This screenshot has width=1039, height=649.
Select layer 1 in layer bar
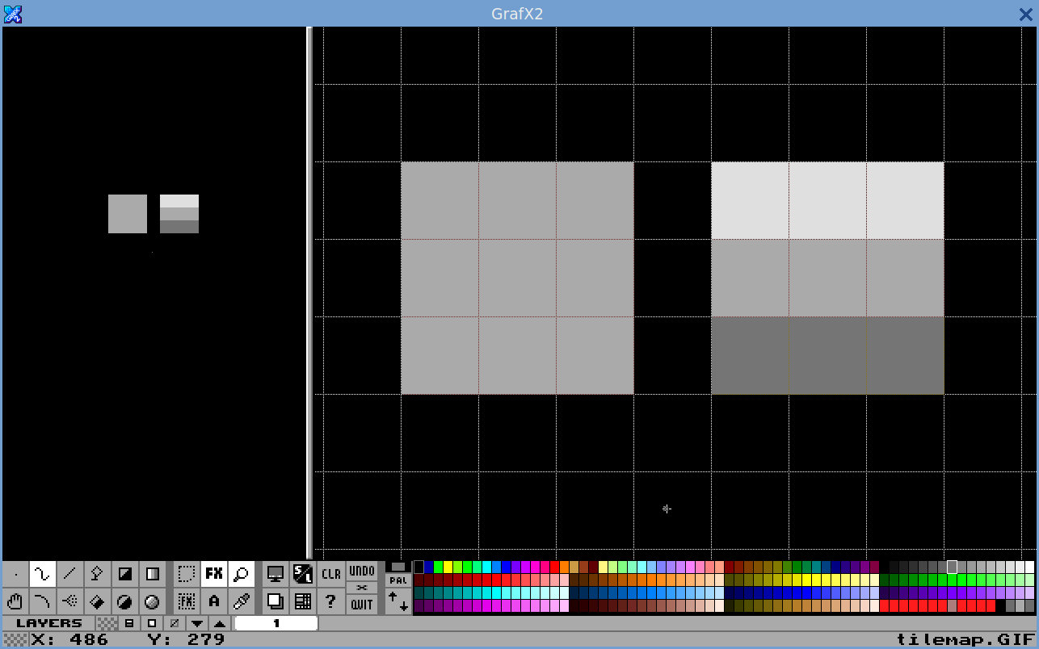tap(276, 623)
